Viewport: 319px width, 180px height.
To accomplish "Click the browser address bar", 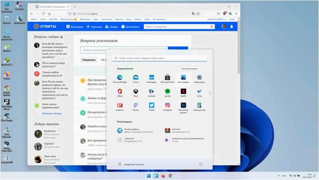I will click(130, 14).
